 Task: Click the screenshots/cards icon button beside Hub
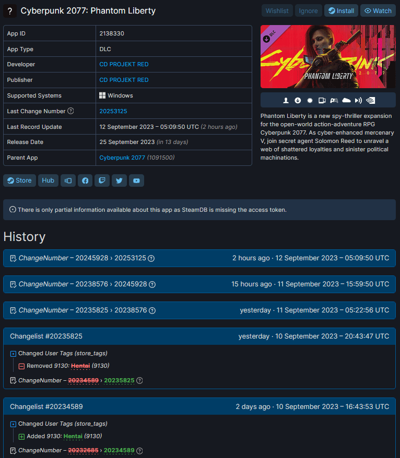click(x=68, y=180)
